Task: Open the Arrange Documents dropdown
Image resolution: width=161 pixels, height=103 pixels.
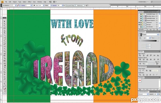Action: (x=55, y=2)
